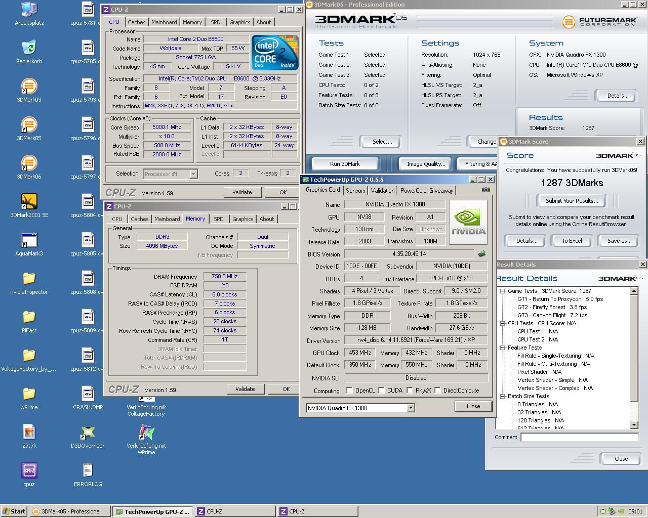Screen dimensions: 648x518
Task: Open wPrime folder on desktop
Action: pos(29,398)
